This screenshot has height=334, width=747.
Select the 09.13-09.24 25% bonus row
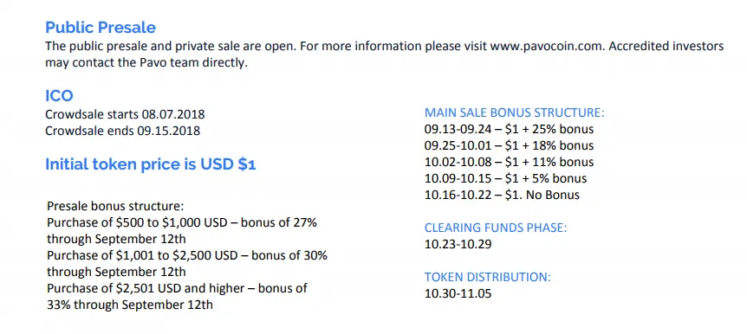(x=510, y=129)
